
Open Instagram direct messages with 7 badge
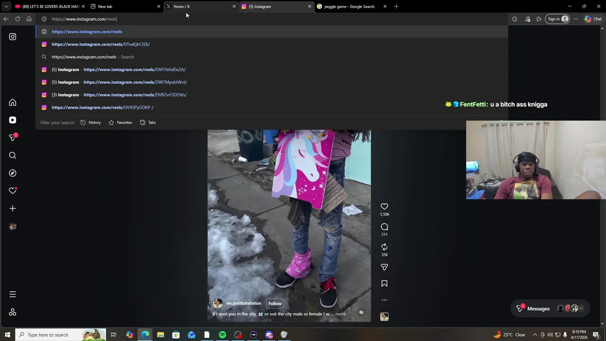tap(13, 137)
